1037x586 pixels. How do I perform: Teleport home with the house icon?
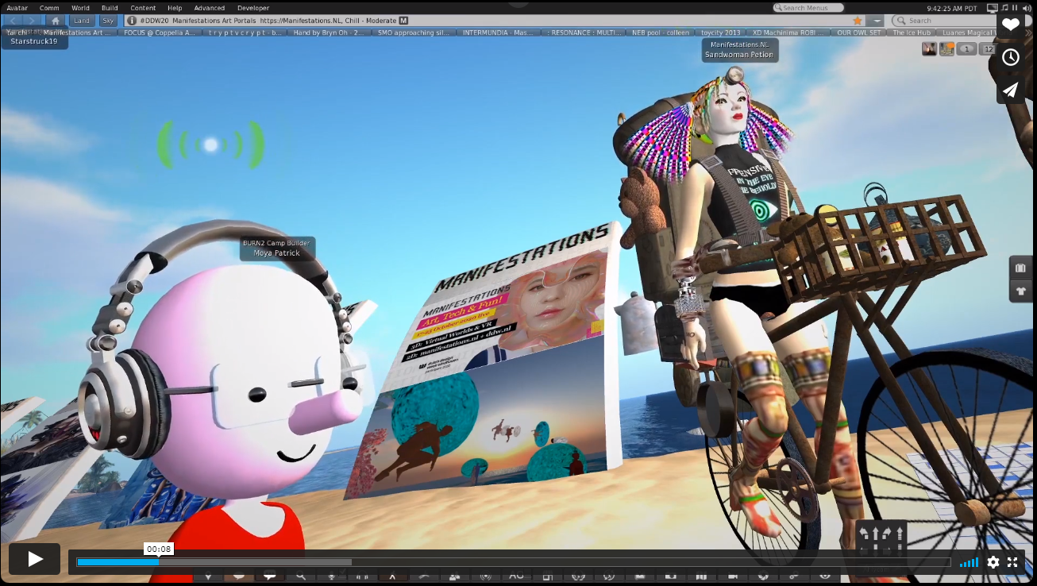[56, 21]
